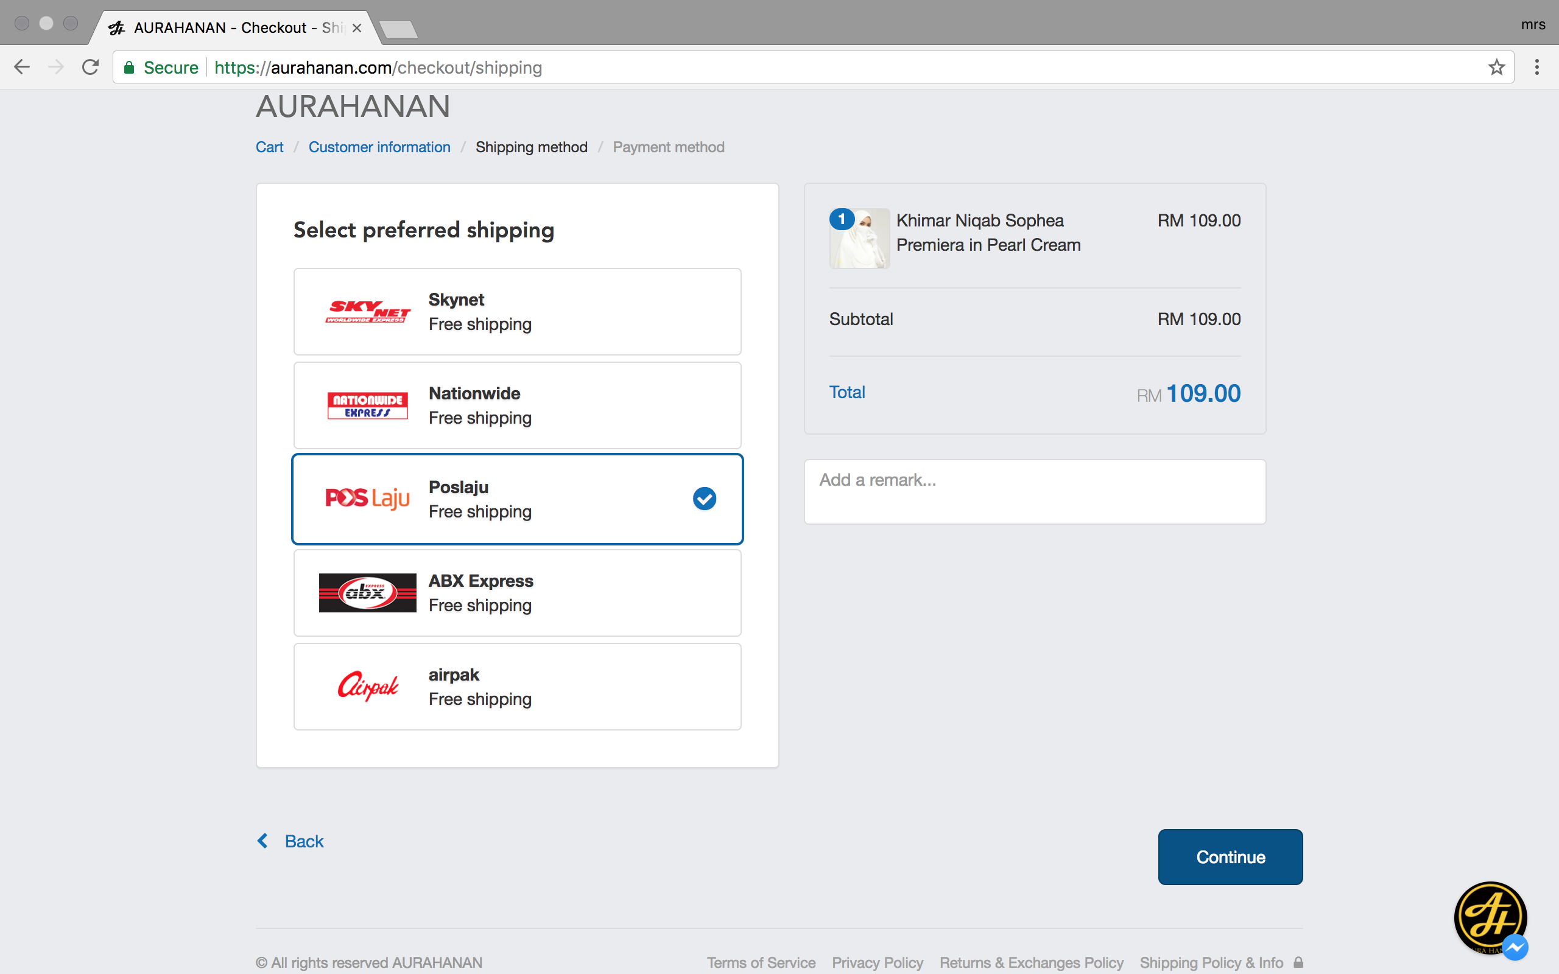This screenshot has width=1559, height=974.
Task: Click the quantity badge showing 1
Action: 842,219
